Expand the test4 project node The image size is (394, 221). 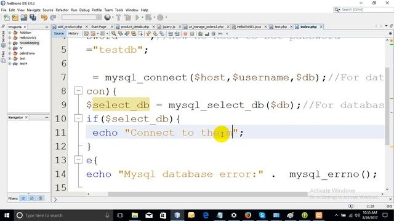point(10,64)
